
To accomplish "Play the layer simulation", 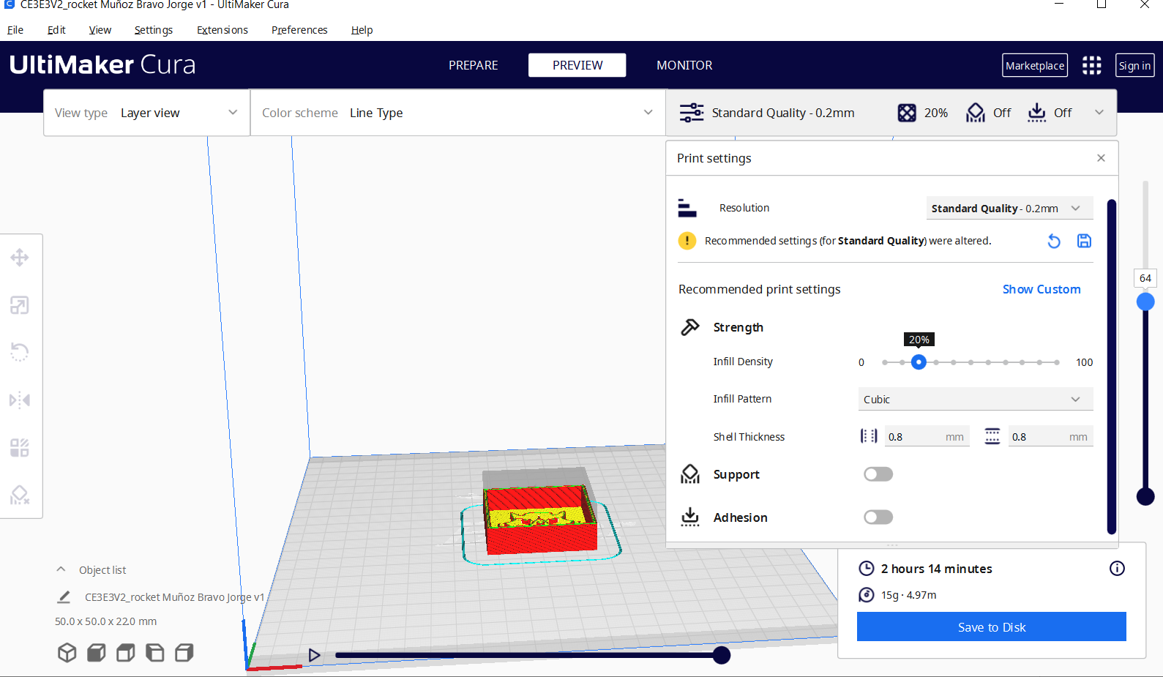I will click(315, 655).
